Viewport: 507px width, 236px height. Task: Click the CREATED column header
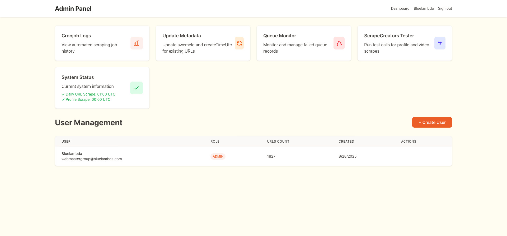(346, 142)
